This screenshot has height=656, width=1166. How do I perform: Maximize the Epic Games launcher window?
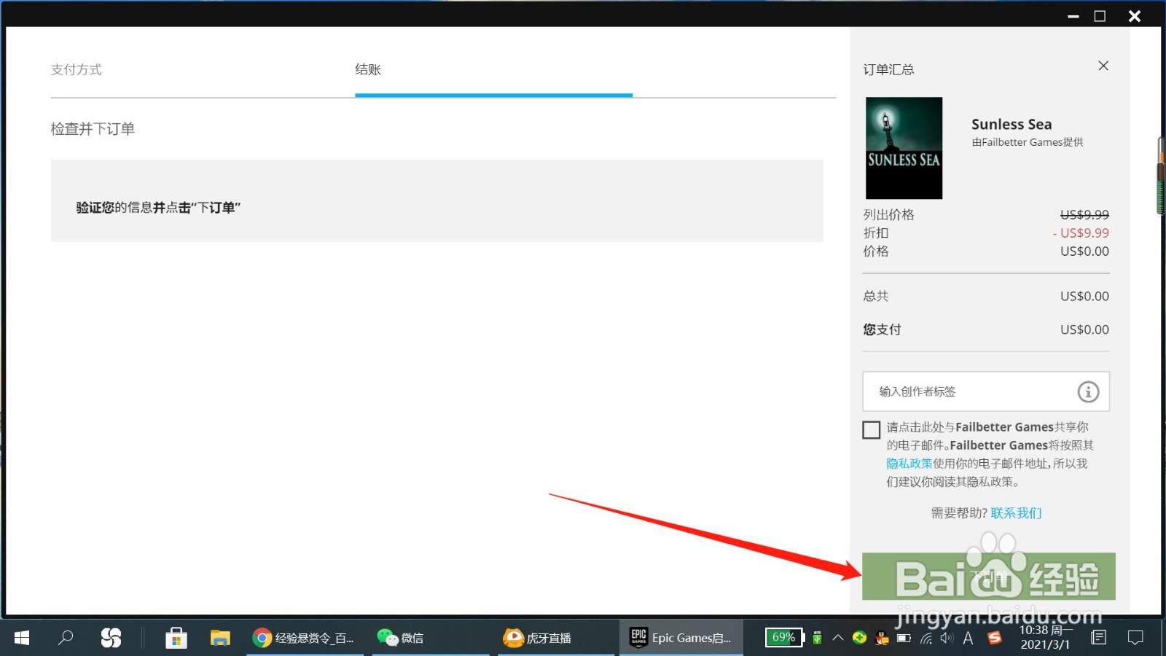click(x=1100, y=16)
